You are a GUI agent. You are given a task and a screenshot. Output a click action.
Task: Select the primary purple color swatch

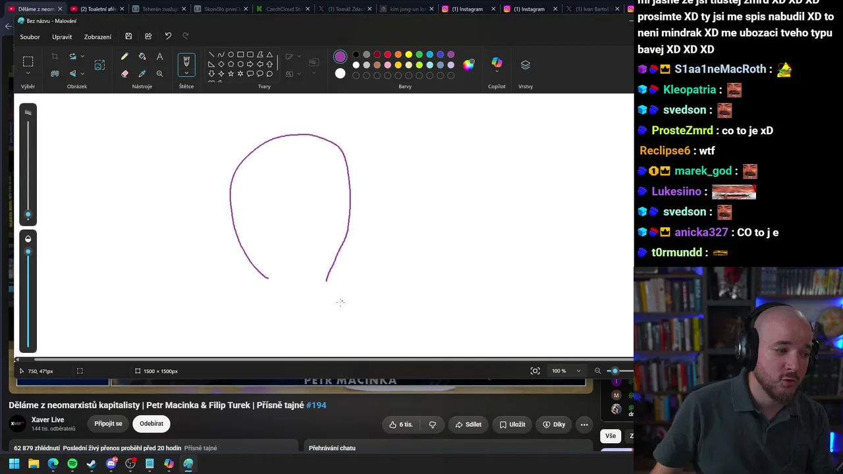[340, 57]
